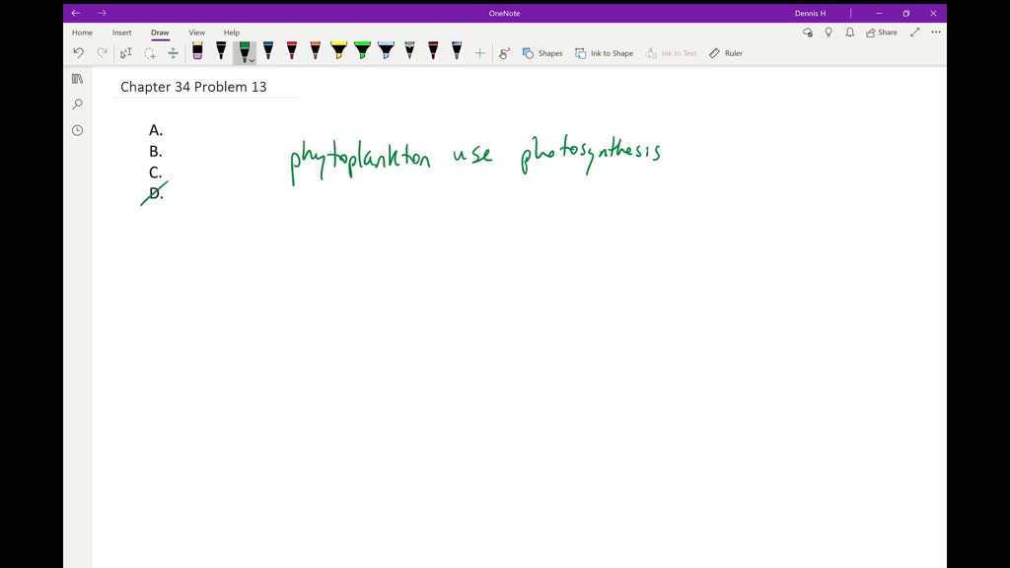Click the Undo arrow icon
Image resolution: width=1010 pixels, height=568 pixels.
79,53
